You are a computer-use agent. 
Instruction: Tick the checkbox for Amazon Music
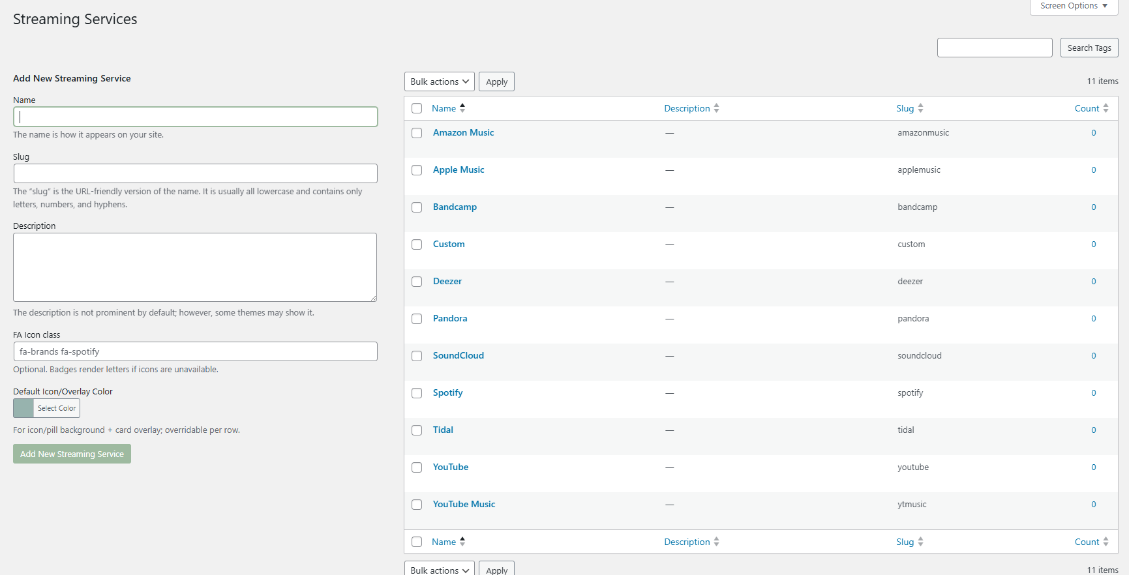(x=417, y=133)
